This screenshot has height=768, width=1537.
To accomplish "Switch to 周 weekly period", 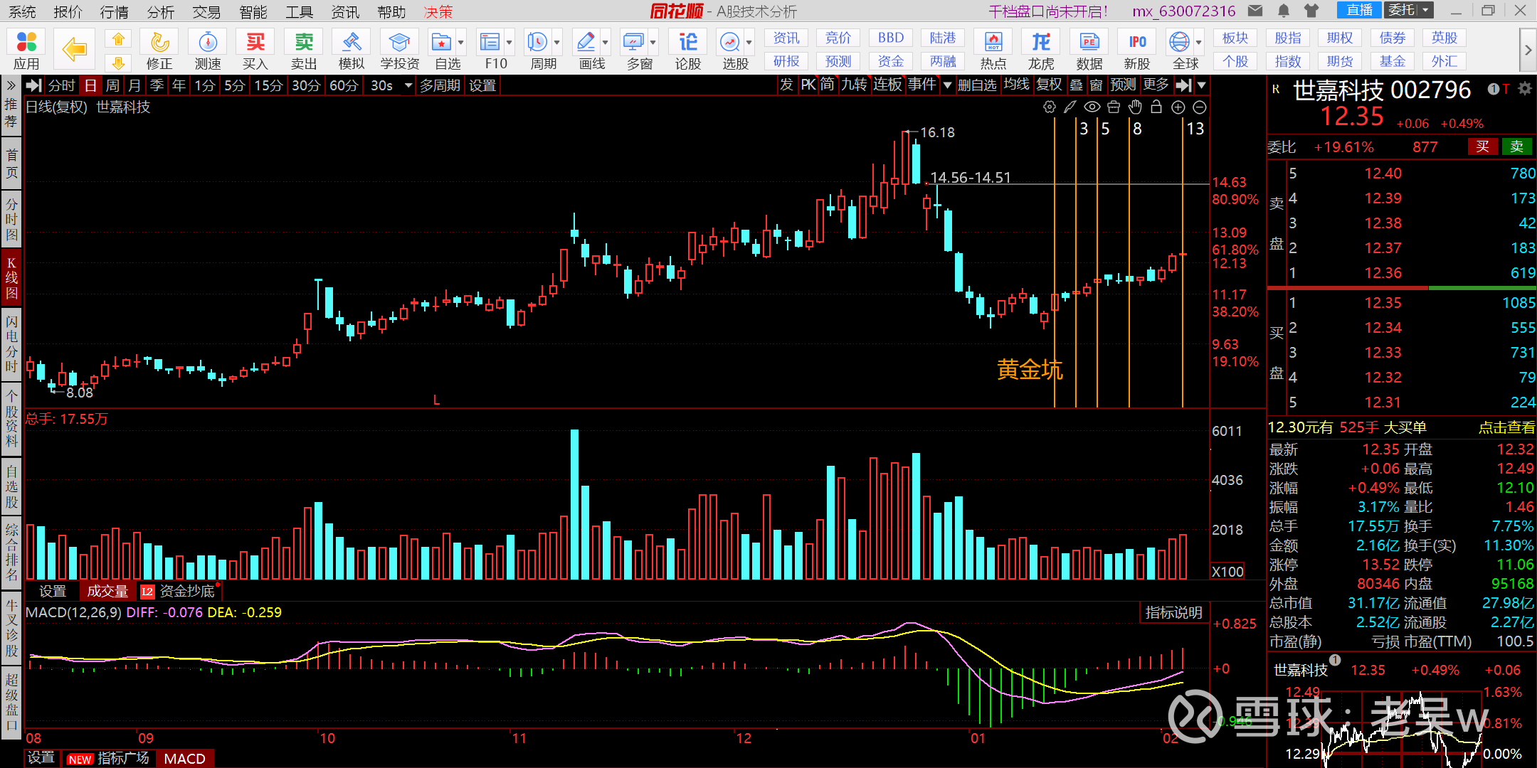I will pos(112,85).
